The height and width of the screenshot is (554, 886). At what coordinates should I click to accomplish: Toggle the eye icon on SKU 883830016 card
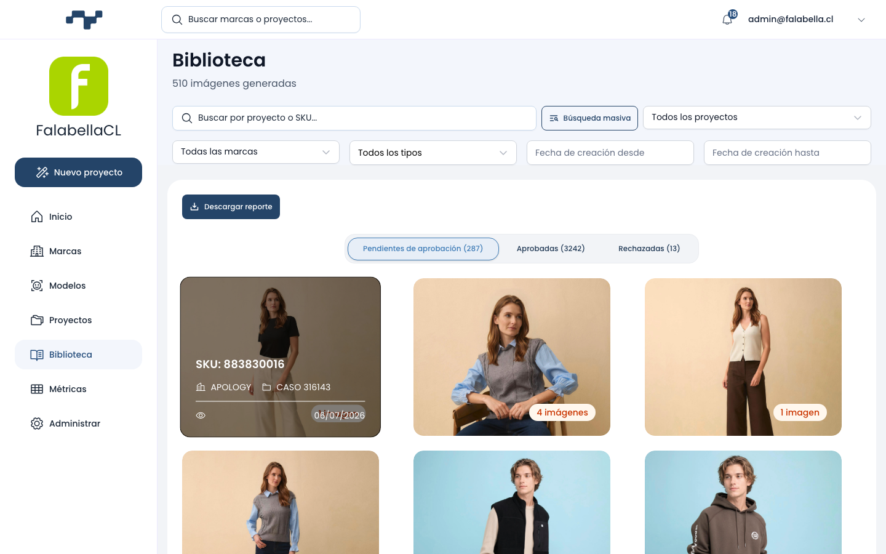(201, 415)
